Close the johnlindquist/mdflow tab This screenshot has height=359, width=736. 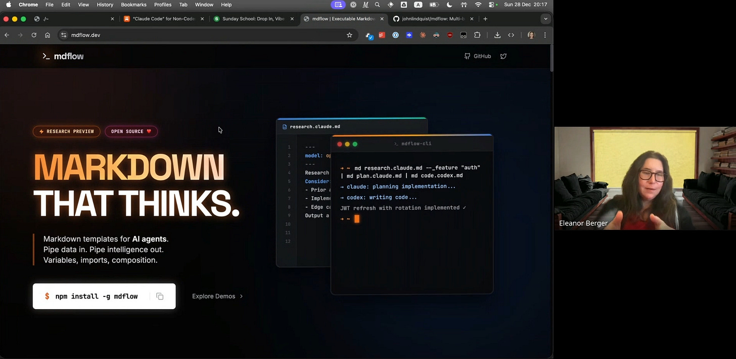(x=472, y=19)
